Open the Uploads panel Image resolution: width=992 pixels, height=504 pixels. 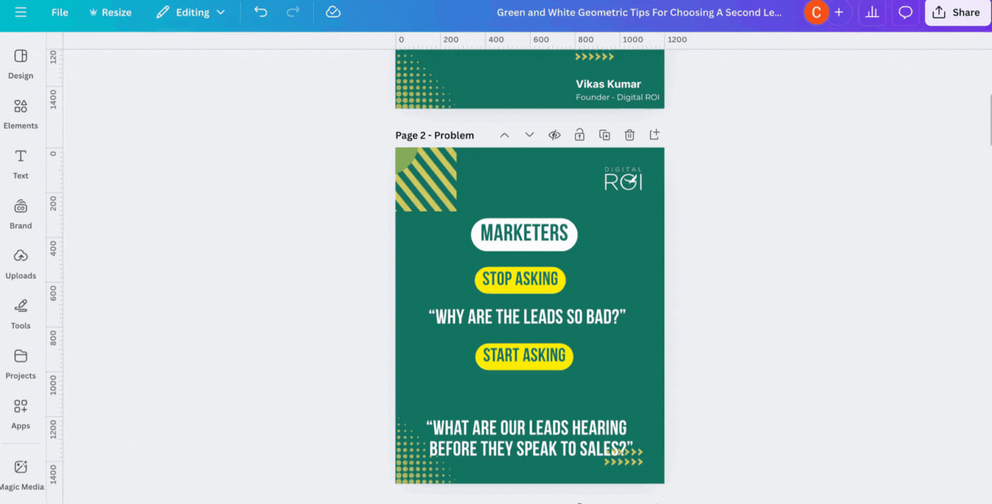(21, 264)
